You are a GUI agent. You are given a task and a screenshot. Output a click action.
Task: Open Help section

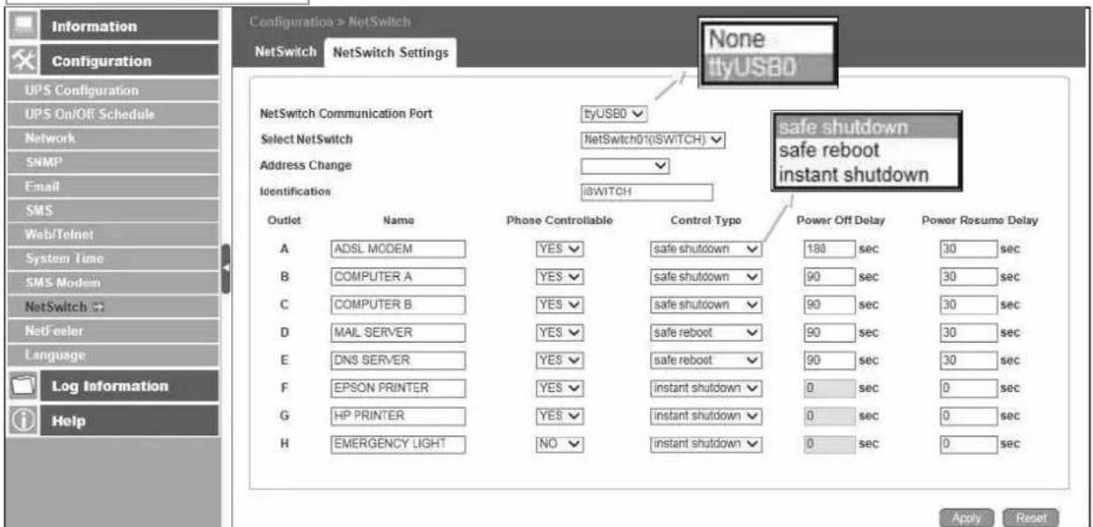[x=111, y=421]
